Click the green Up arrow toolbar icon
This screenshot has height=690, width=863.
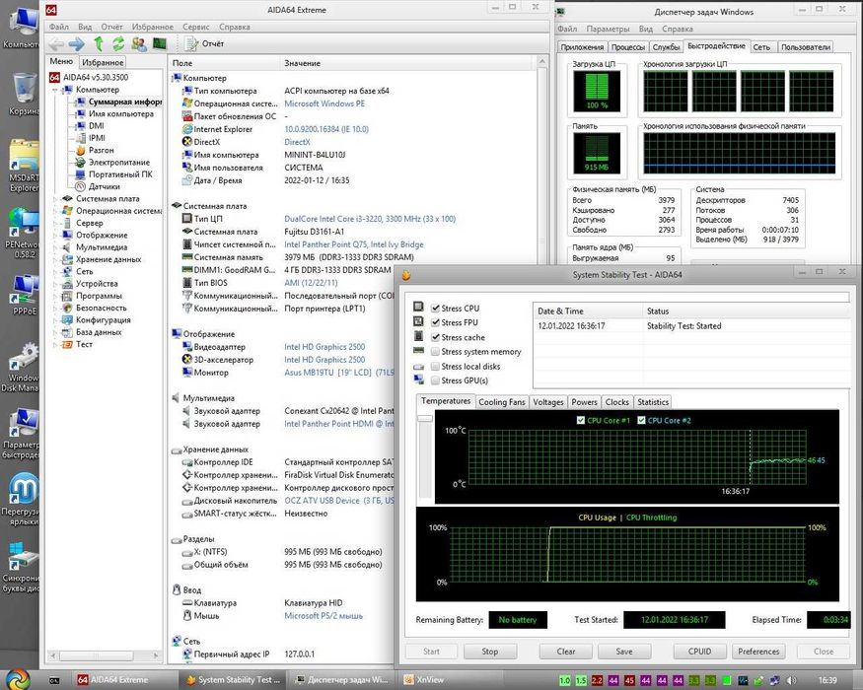[x=99, y=43]
